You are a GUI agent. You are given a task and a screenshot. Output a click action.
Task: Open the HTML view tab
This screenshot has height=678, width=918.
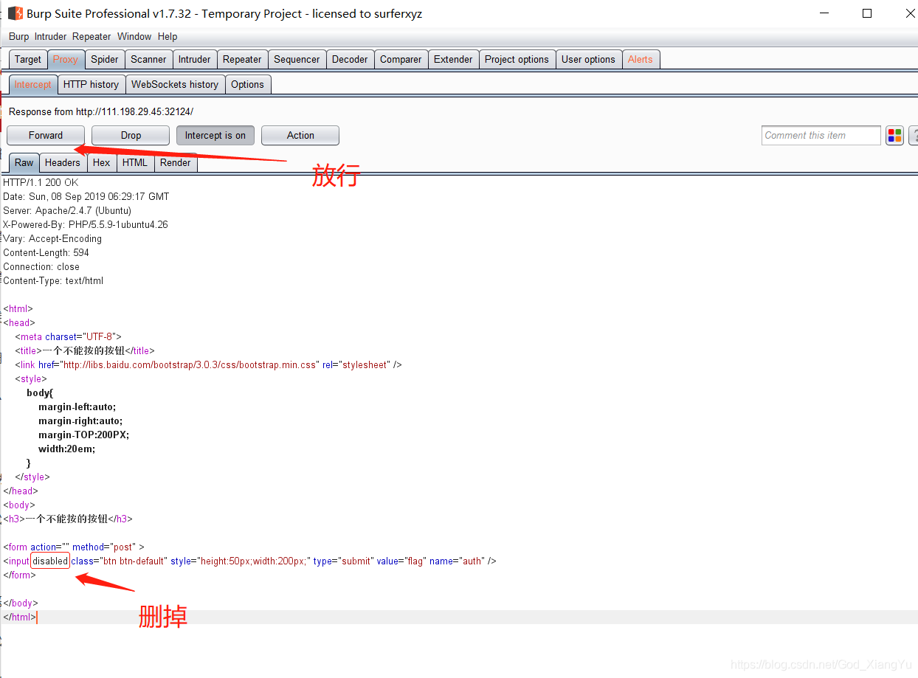(135, 163)
